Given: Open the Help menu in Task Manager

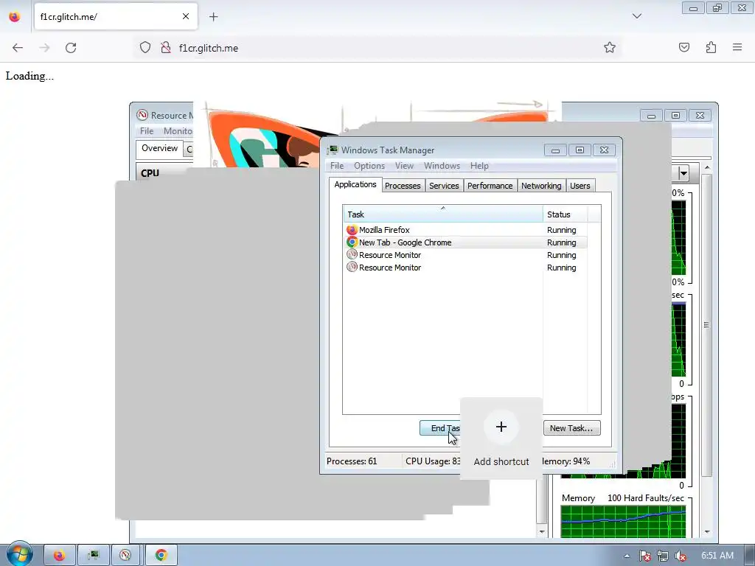Looking at the screenshot, I should point(479,166).
